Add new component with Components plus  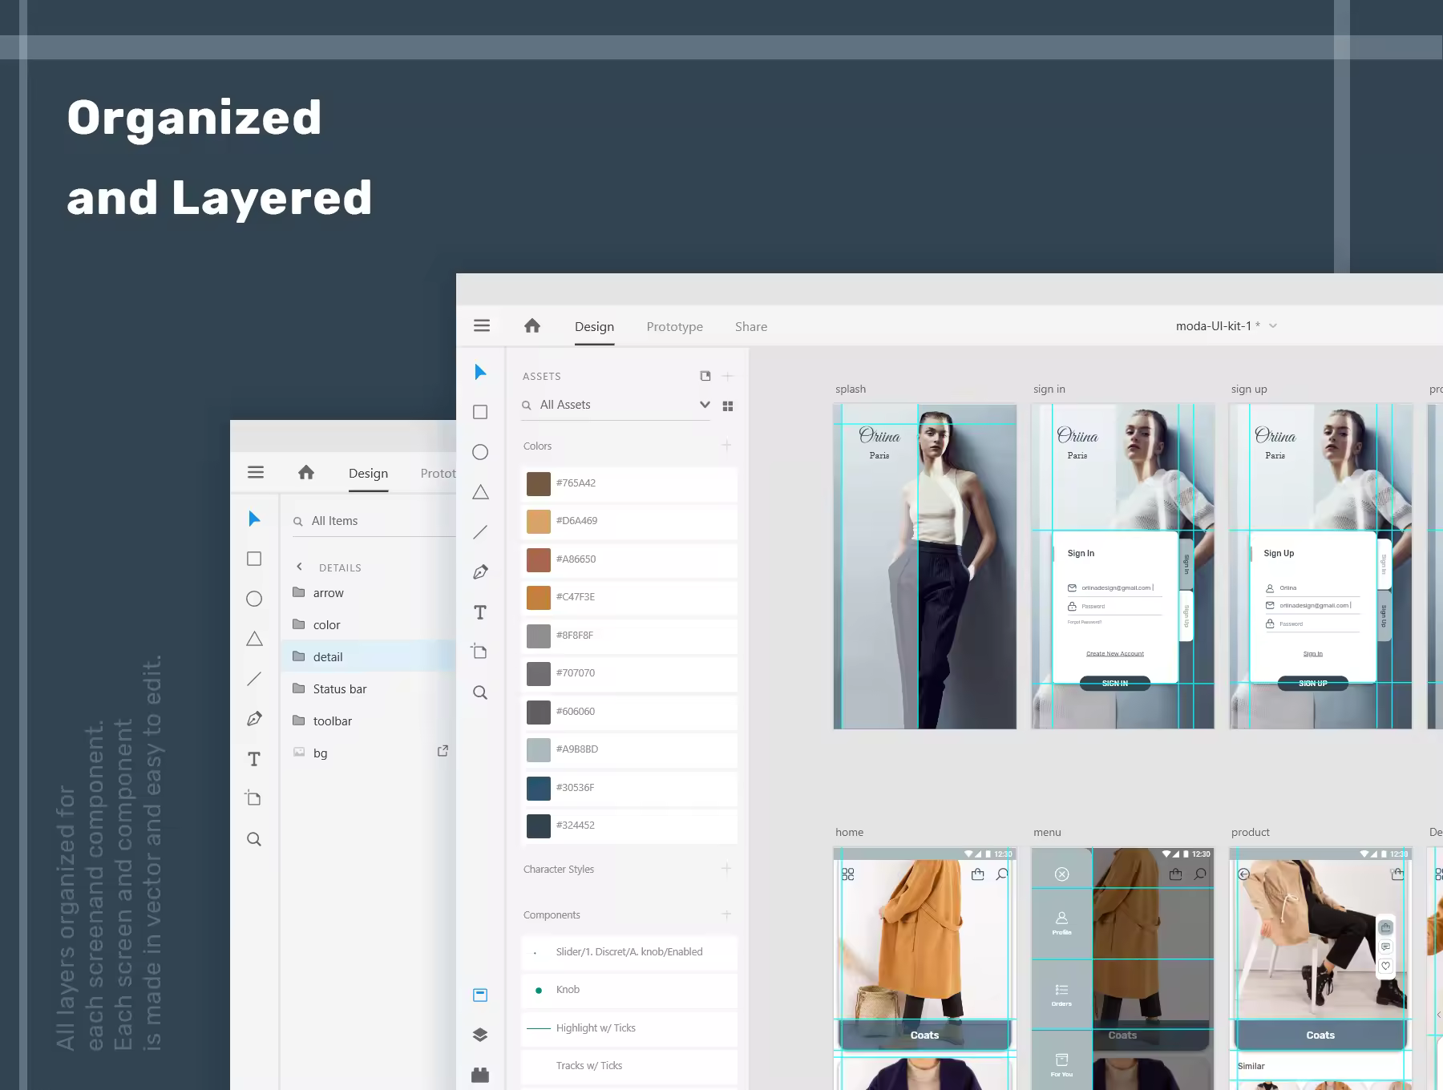726,914
